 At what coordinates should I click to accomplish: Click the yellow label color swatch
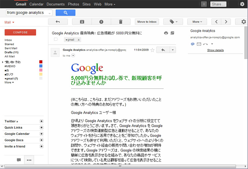[41, 74]
